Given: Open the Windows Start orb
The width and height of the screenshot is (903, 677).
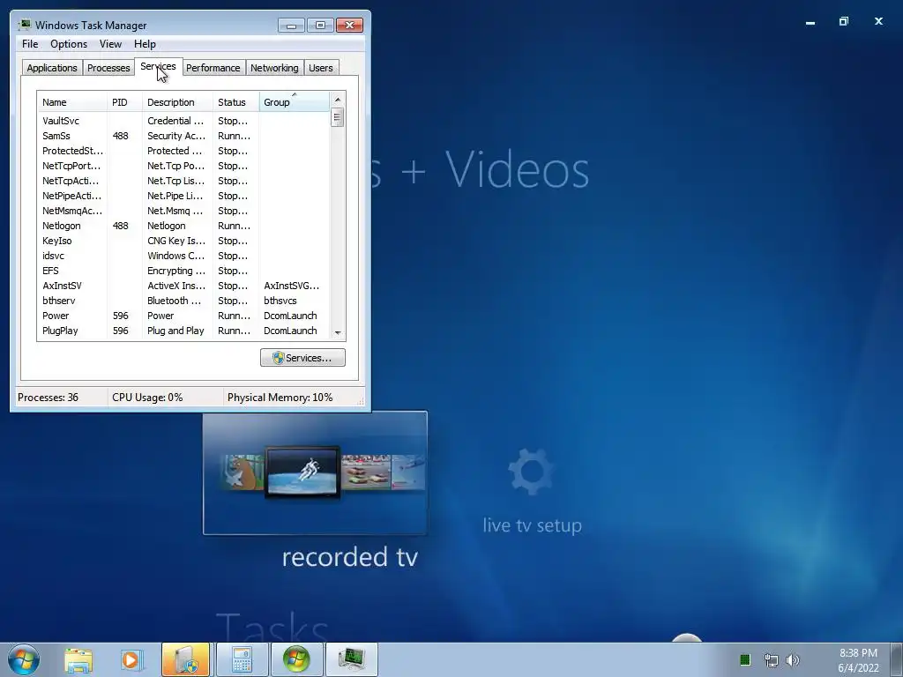Looking at the screenshot, I should click(24, 659).
